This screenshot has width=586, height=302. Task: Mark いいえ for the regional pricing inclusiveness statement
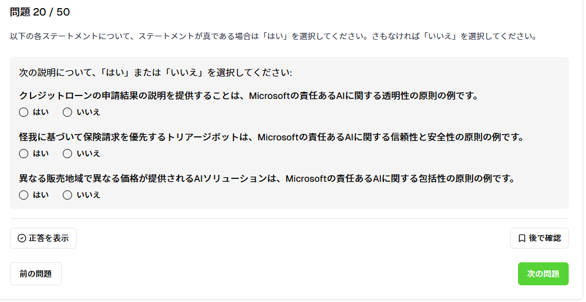(x=67, y=195)
